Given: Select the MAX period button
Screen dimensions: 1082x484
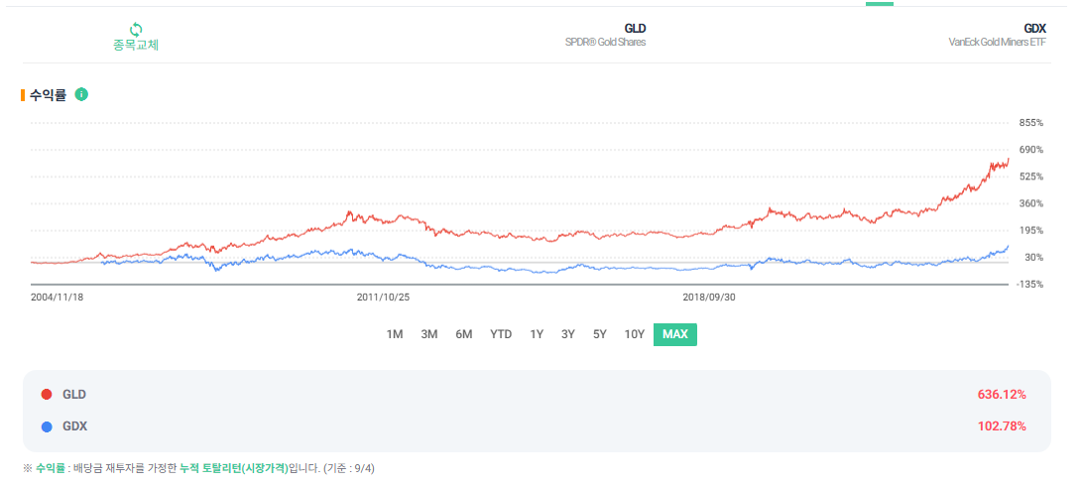Looking at the screenshot, I should [674, 334].
